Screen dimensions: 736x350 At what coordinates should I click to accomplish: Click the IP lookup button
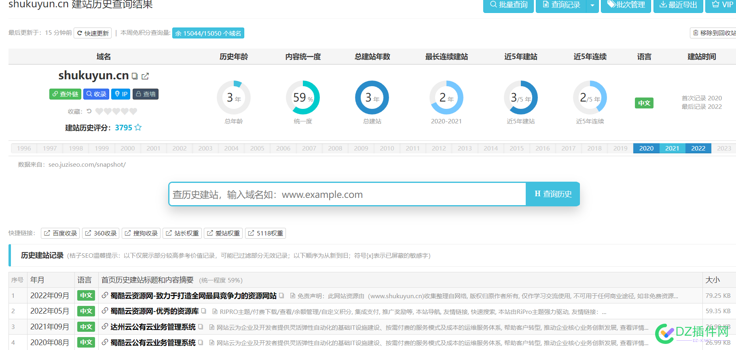tap(121, 94)
